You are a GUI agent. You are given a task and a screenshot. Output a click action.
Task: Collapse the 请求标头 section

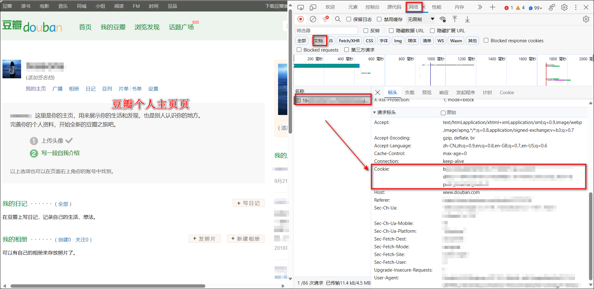click(375, 112)
